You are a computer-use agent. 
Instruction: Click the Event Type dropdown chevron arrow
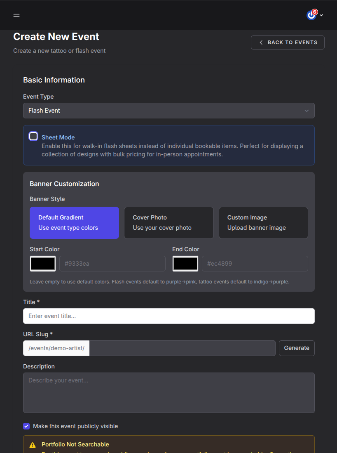tap(307, 111)
